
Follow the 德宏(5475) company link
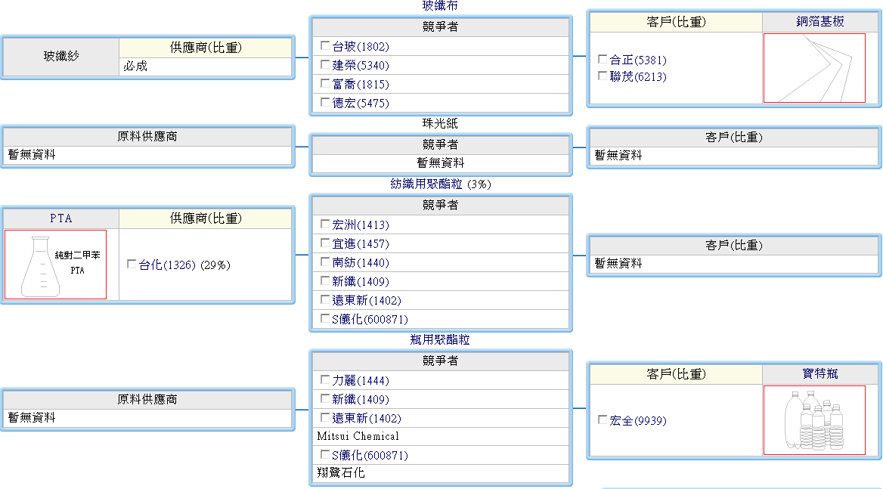361,103
